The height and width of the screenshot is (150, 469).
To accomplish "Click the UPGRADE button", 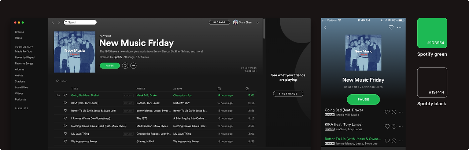I will 219,22.
